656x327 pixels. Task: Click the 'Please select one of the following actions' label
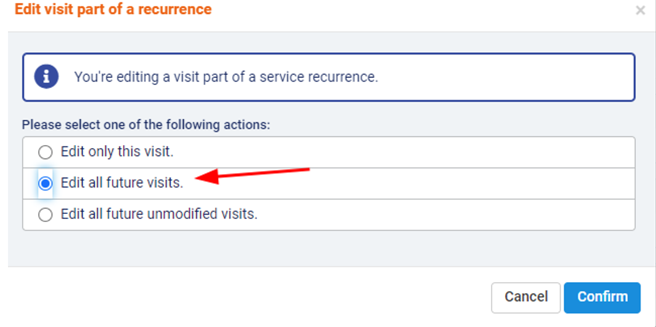(x=146, y=125)
